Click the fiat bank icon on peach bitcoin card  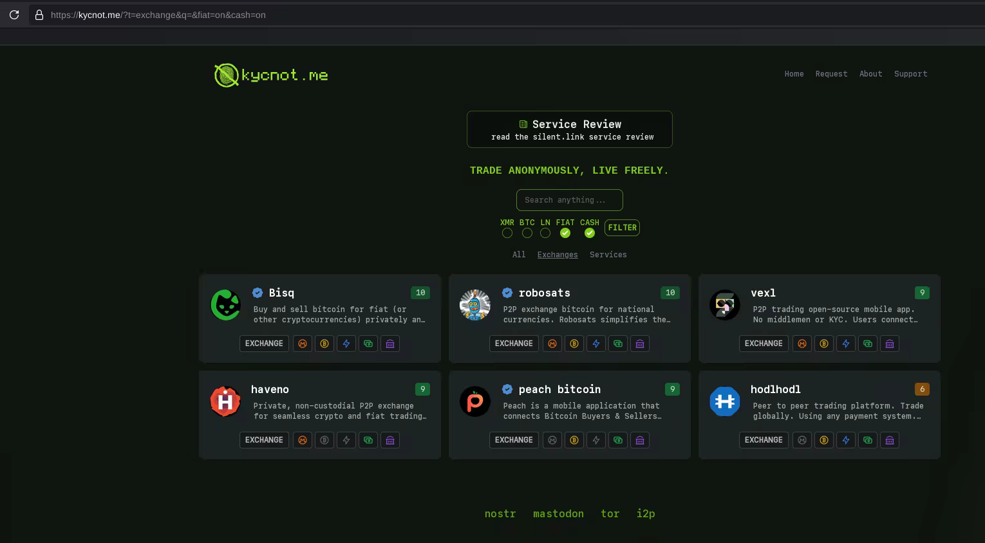click(640, 440)
